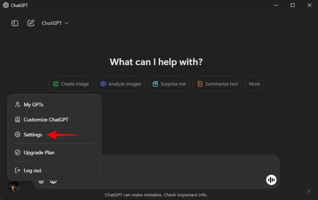318x200 pixels.
Task: Open Customize ChatGPT menu entry
Action: (x=54, y=120)
